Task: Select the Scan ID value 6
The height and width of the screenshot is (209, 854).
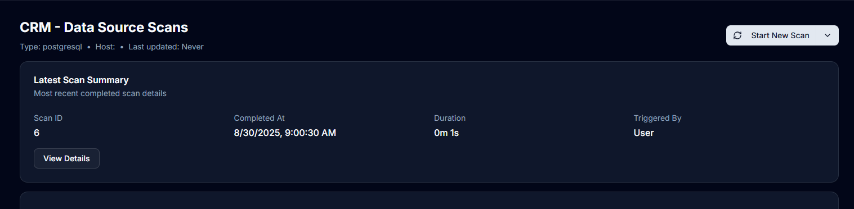Action: pos(37,133)
